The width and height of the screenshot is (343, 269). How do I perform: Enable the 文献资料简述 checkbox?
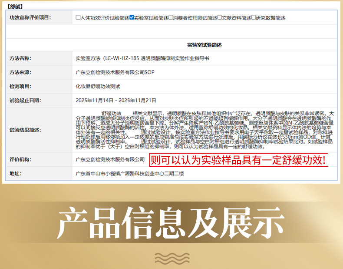(220, 17)
